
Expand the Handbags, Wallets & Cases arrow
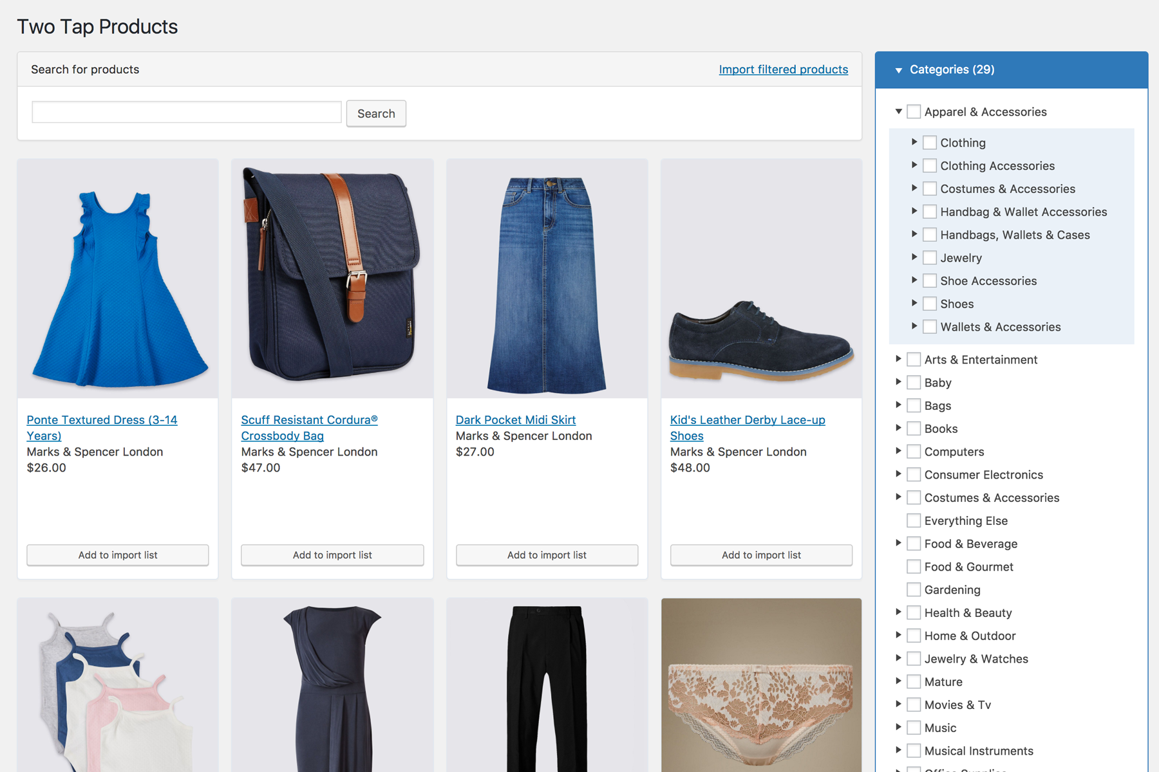[x=914, y=234]
